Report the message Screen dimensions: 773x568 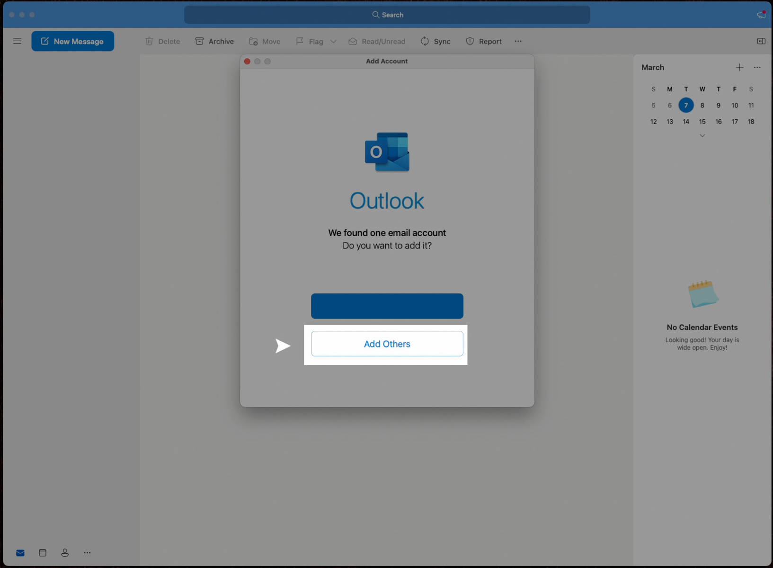click(484, 41)
